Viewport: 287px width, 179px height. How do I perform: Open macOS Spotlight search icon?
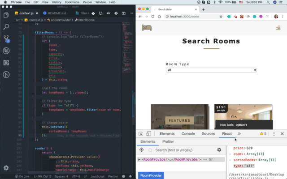pyautogui.click(x=268, y=2)
